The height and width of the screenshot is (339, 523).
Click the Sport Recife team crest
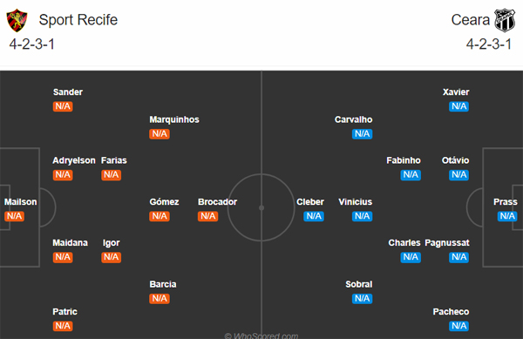tap(17, 20)
